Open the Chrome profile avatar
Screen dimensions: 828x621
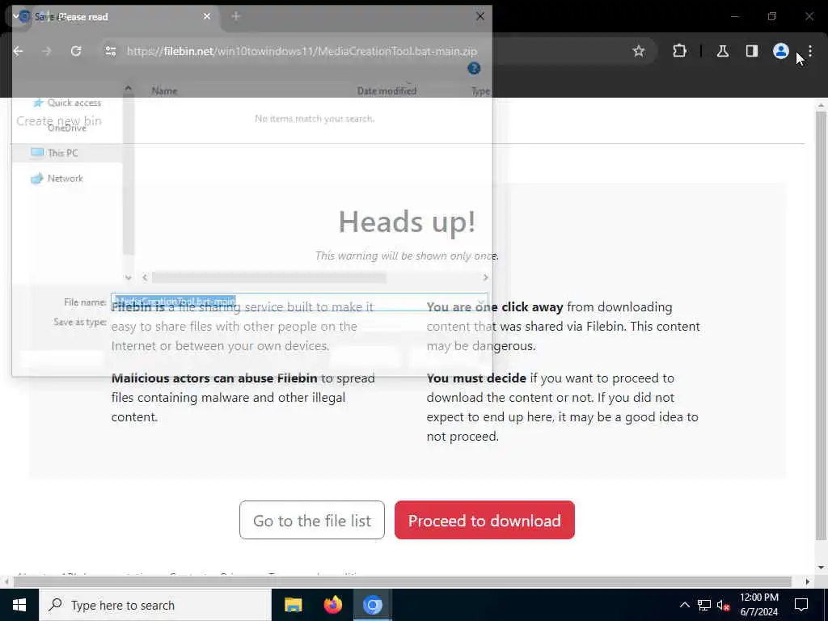[x=780, y=51]
